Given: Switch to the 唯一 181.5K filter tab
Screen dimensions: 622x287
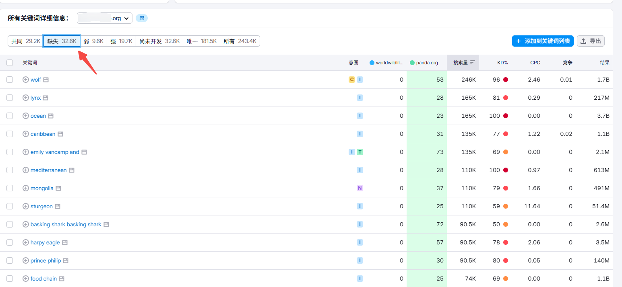Looking at the screenshot, I should tap(201, 41).
